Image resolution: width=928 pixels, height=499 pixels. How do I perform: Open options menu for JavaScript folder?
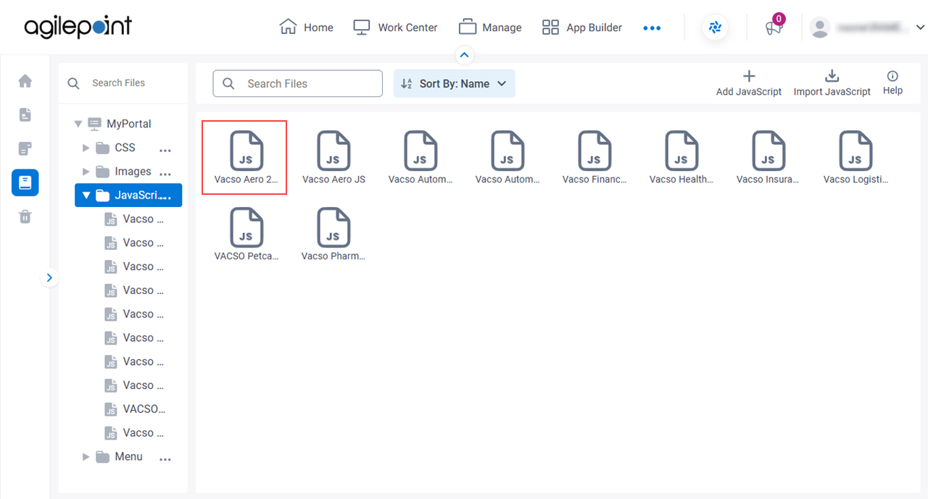point(167,197)
